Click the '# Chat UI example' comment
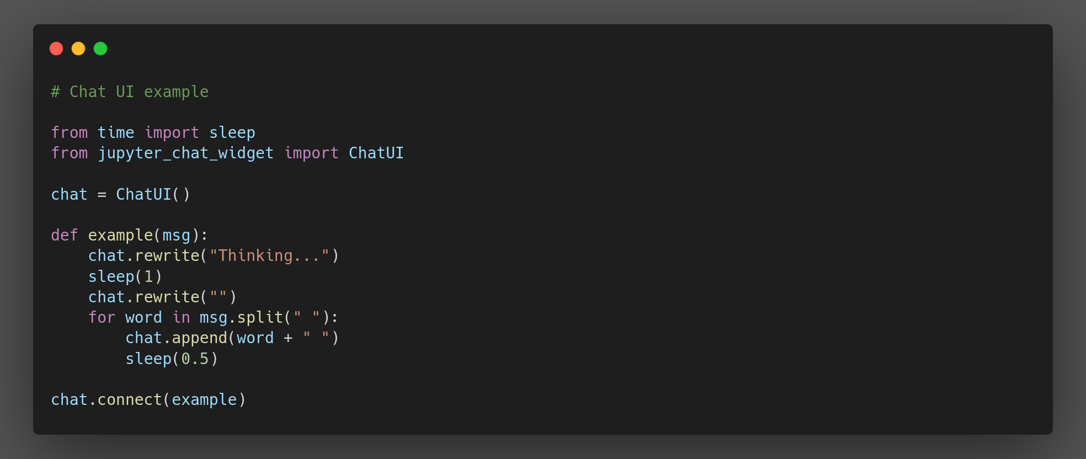 [130, 92]
